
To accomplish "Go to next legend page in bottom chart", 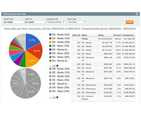I will (x=57, y=98).
